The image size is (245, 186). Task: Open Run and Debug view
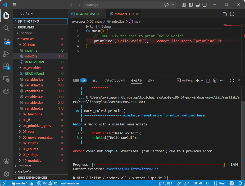pos(6,54)
